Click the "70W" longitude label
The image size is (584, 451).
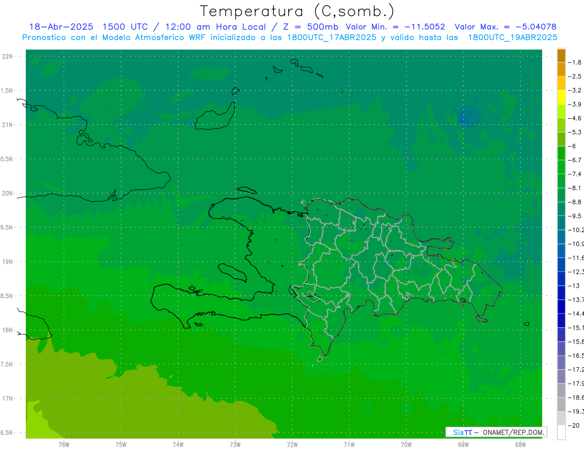tap(406, 445)
